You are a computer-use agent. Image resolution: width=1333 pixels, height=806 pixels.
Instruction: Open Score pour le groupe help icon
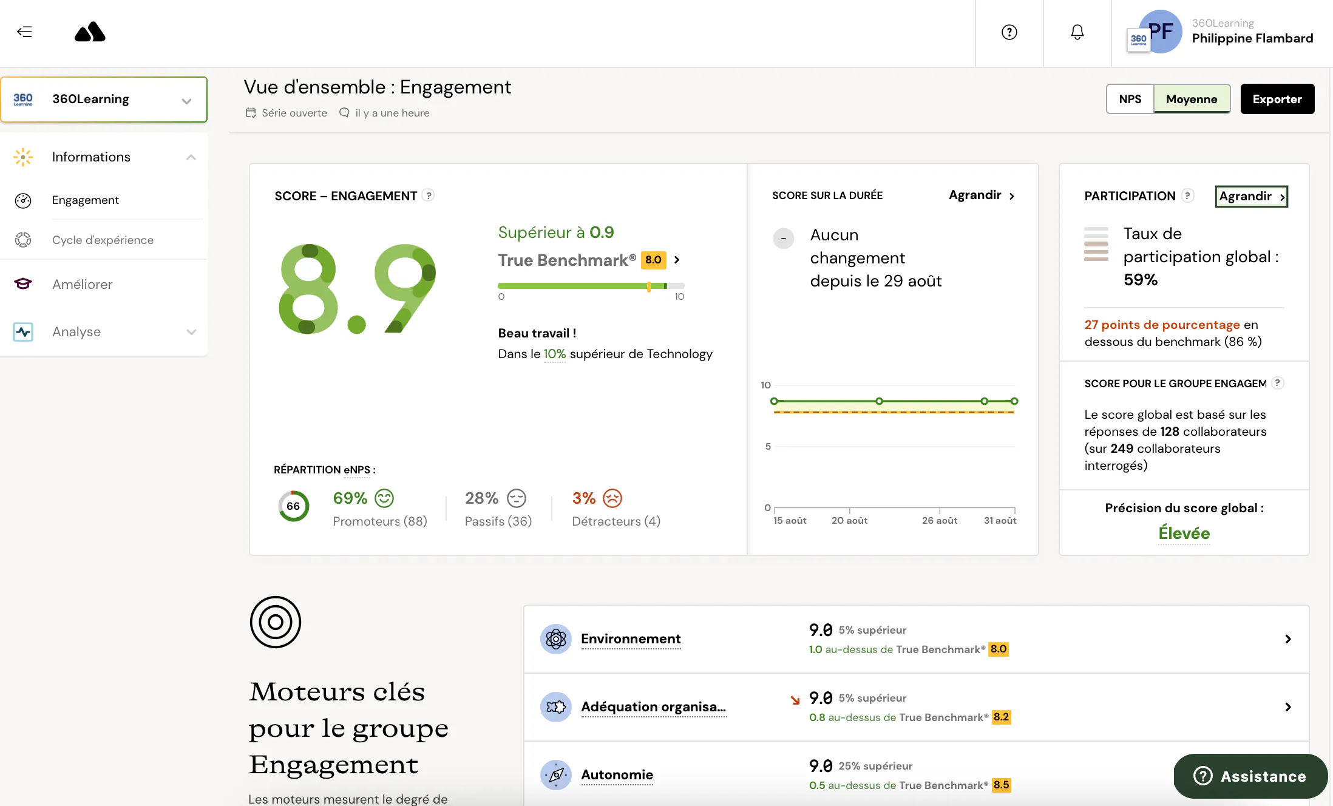tap(1277, 383)
